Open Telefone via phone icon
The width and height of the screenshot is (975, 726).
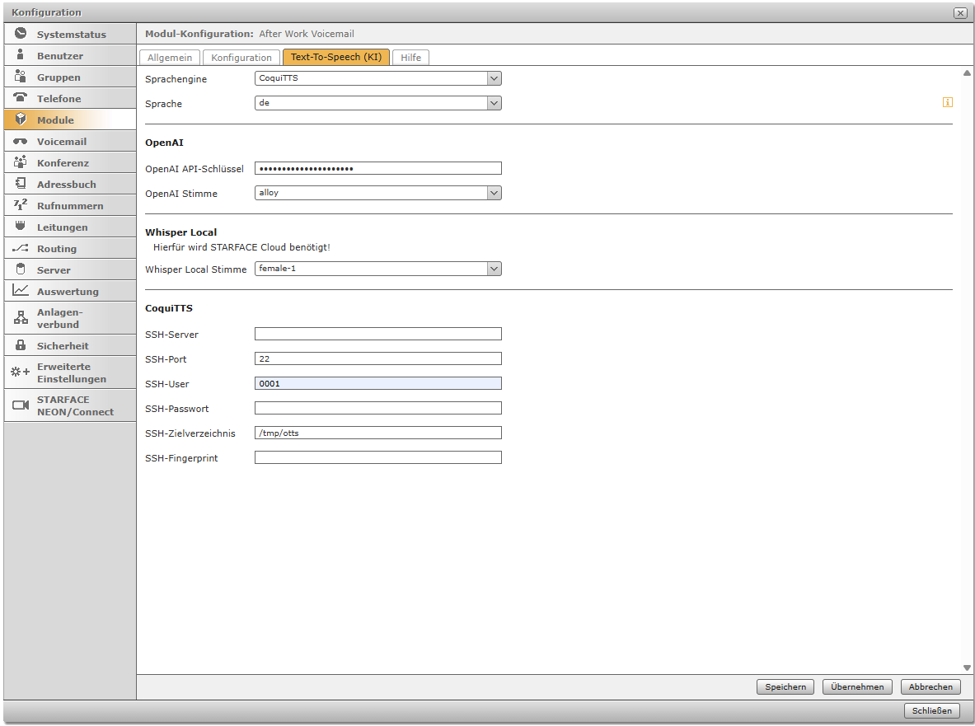[x=21, y=98]
